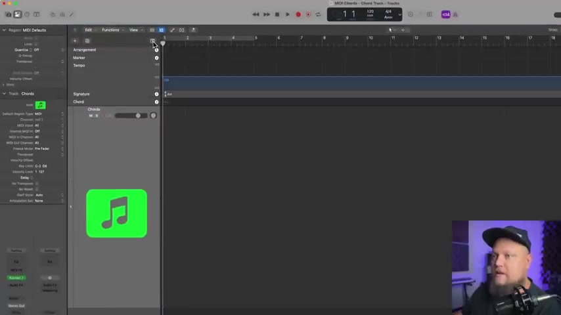Click the Replace mode icon right of LCD
Image resolution: width=561 pixels, height=315 pixels.
point(411,14)
